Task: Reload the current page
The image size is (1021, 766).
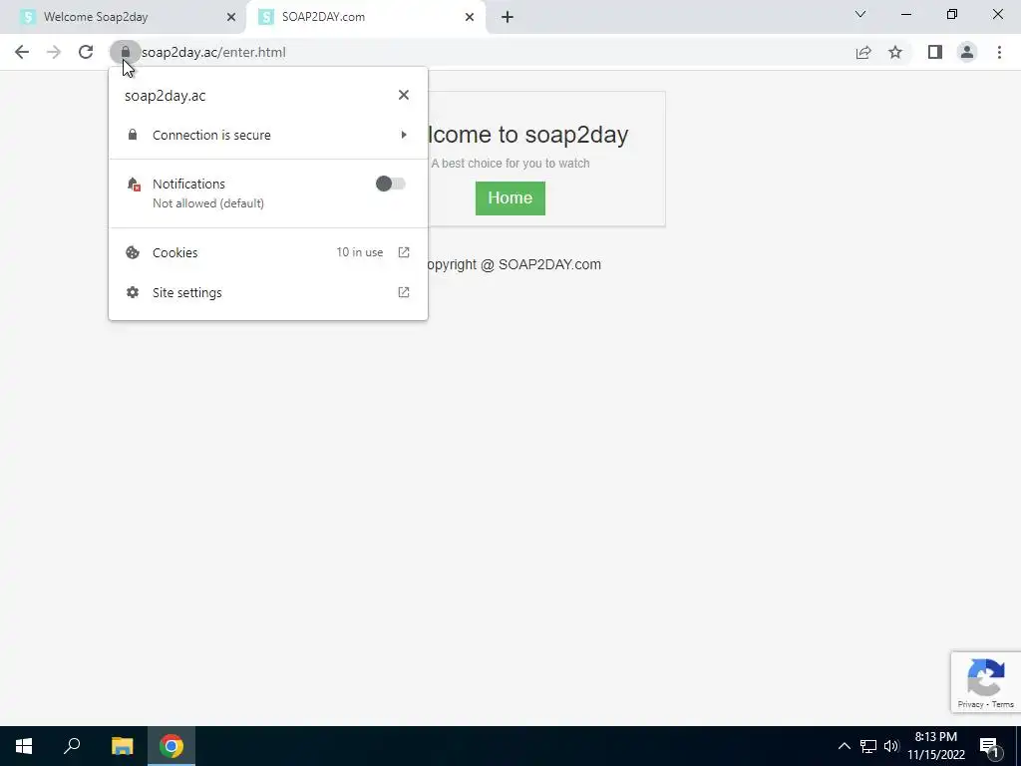Action: pyautogui.click(x=86, y=52)
